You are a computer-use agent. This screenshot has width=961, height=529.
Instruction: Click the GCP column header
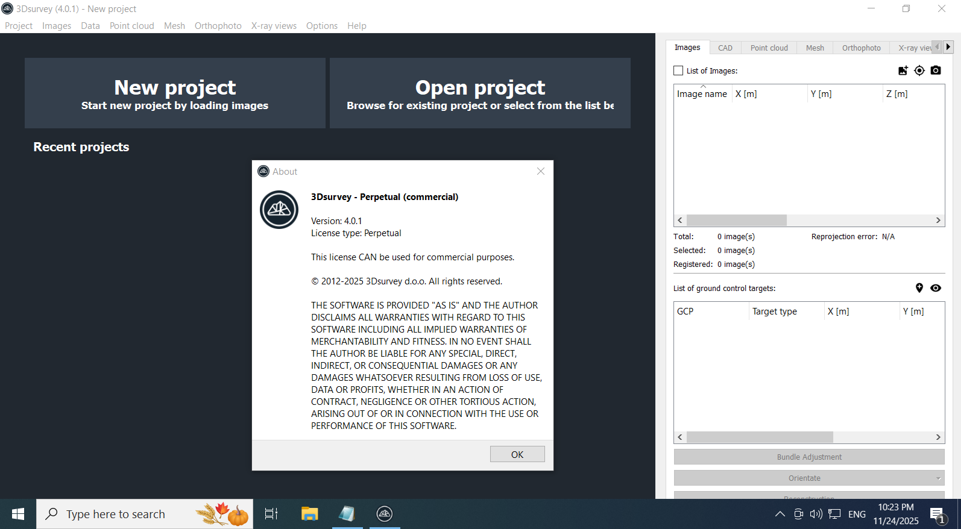pos(711,311)
